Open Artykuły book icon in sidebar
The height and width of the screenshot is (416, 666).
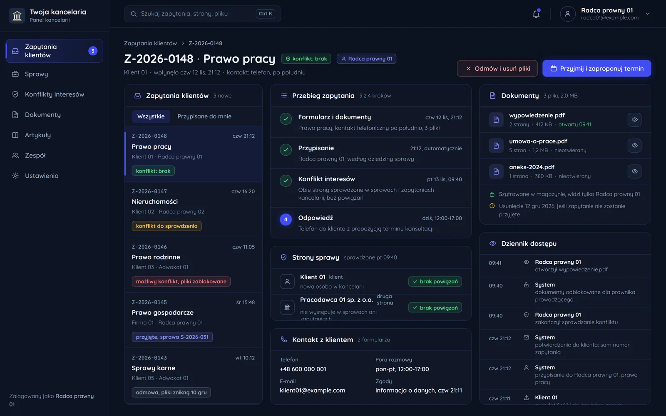[x=15, y=135]
